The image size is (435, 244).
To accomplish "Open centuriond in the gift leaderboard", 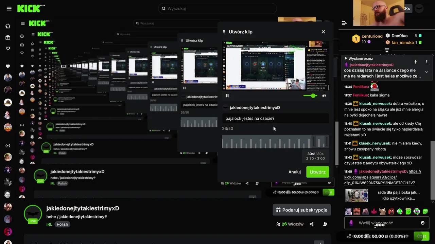I will [372, 36].
